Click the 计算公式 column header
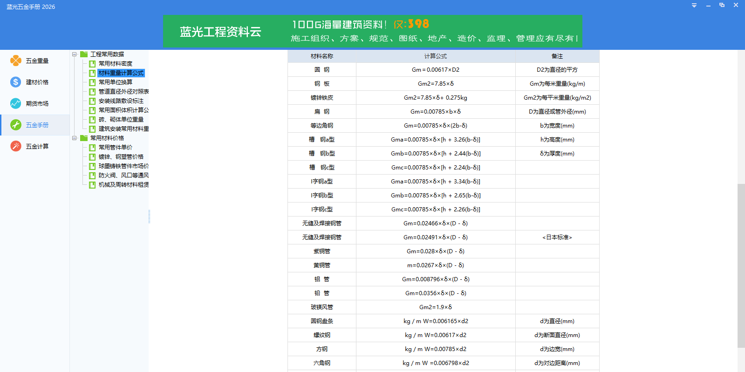 pyautogui.click(x=435, y=56)
